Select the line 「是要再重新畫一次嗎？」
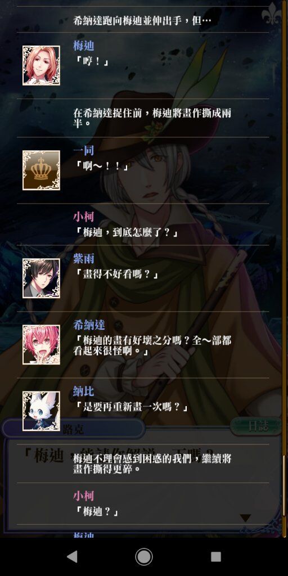Image resolution: width=288 pixels, height=576 pixels. 130,407
